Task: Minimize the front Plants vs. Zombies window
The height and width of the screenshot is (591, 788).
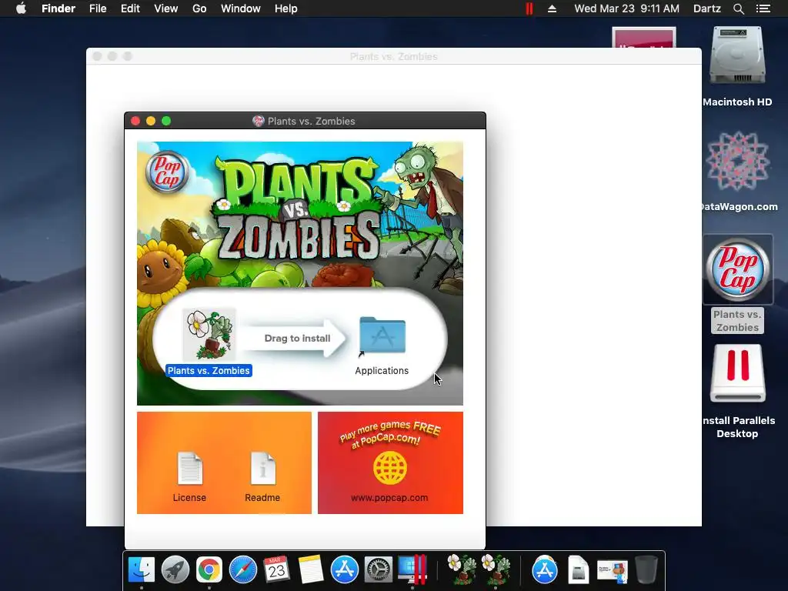Action: click(151, 121)
